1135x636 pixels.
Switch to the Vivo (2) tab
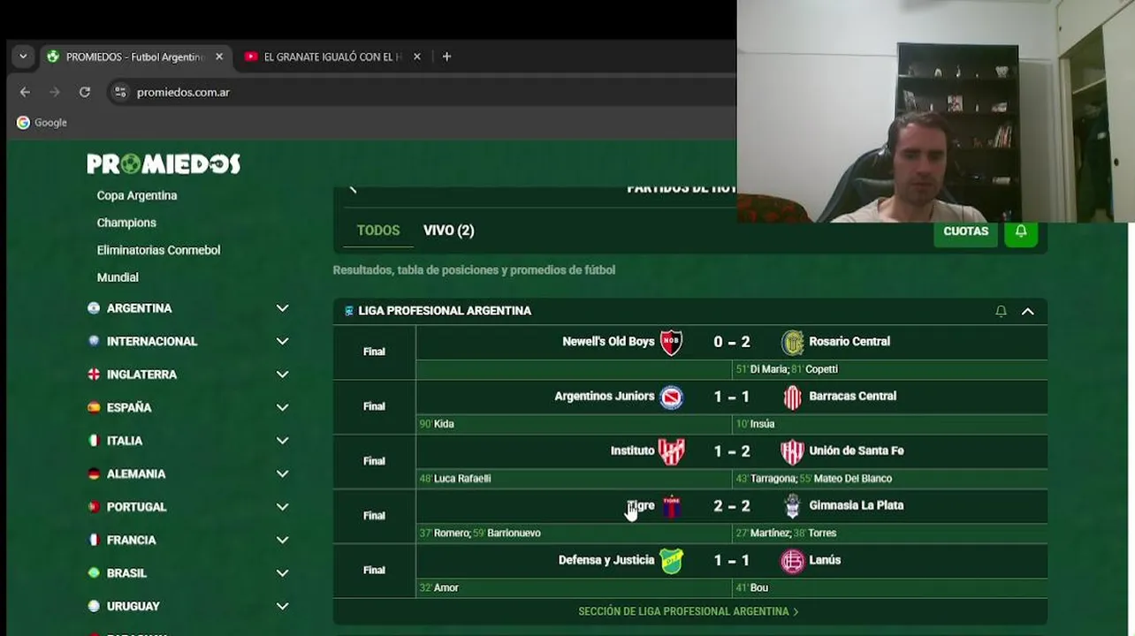(x=449, y=231)
